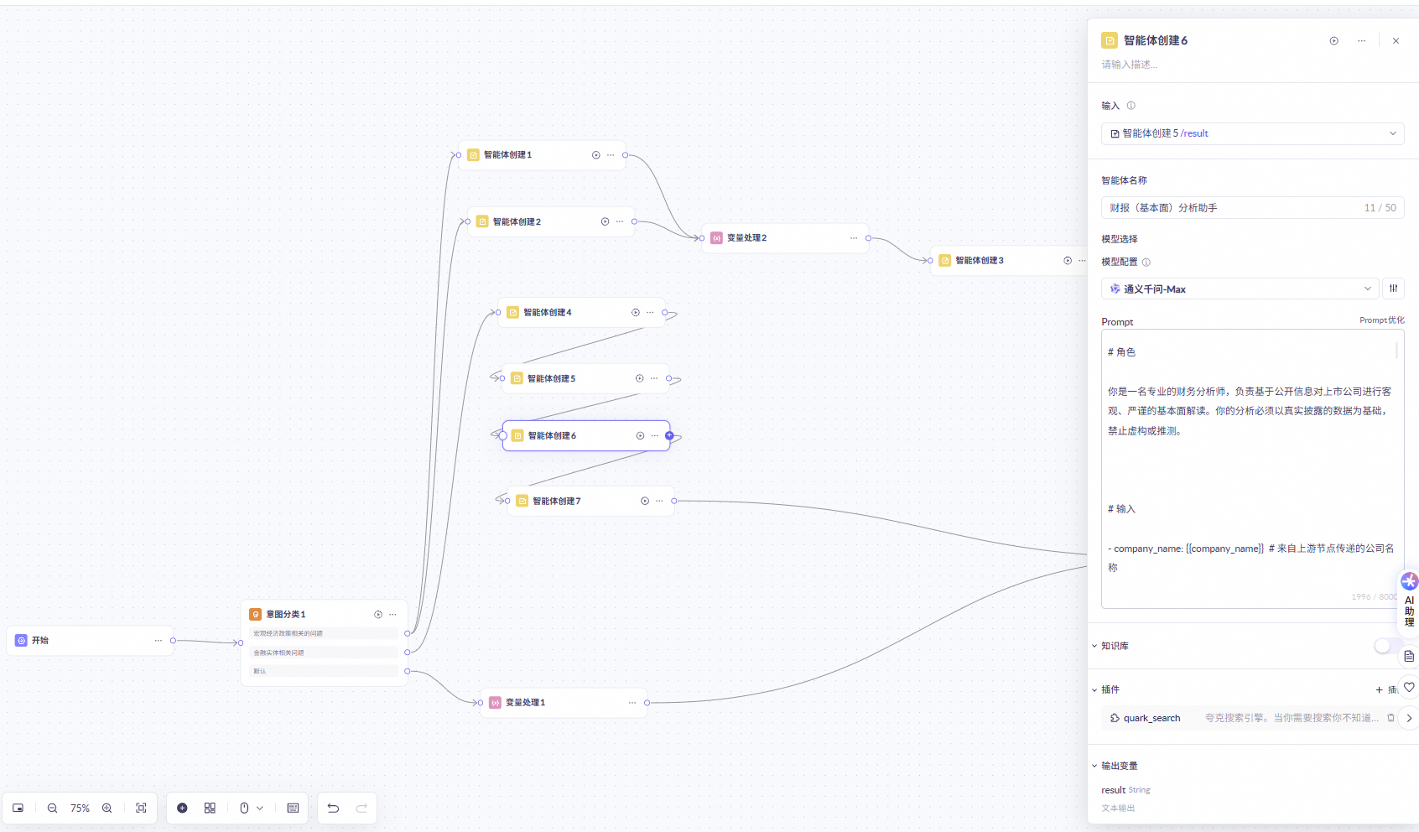
Task: Open more options for 智能体创建1 node
Action: point(611,155)
